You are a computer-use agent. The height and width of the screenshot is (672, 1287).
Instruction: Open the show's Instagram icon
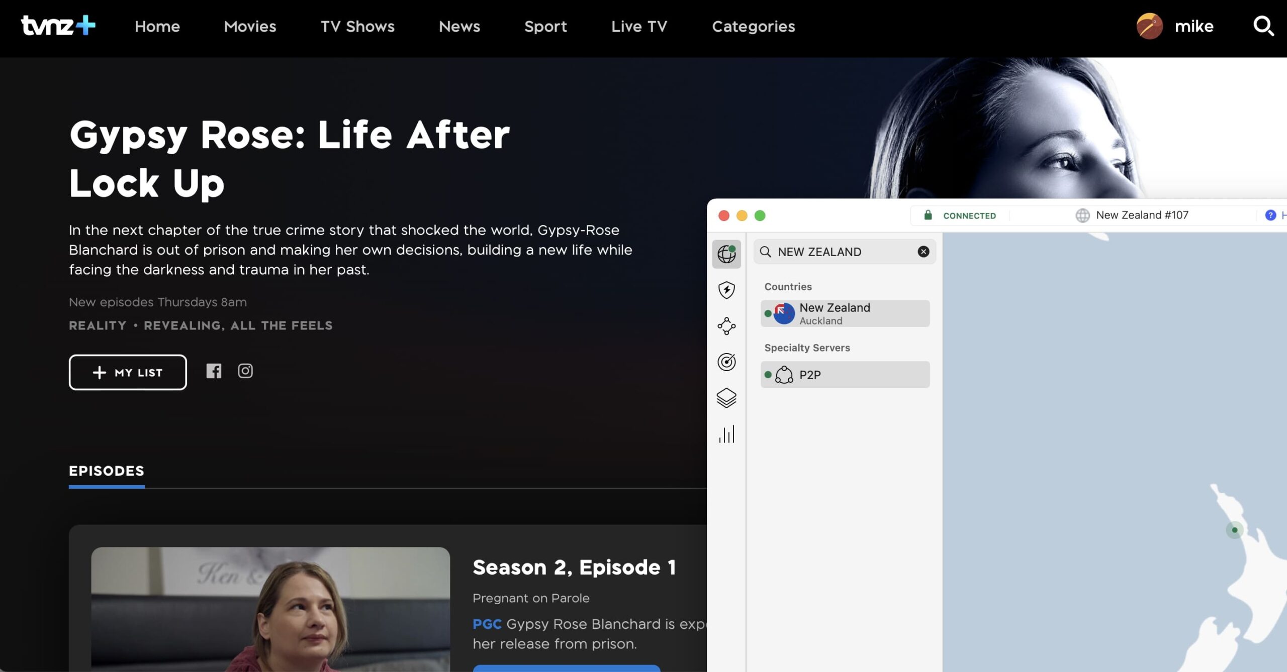point(245,371)
